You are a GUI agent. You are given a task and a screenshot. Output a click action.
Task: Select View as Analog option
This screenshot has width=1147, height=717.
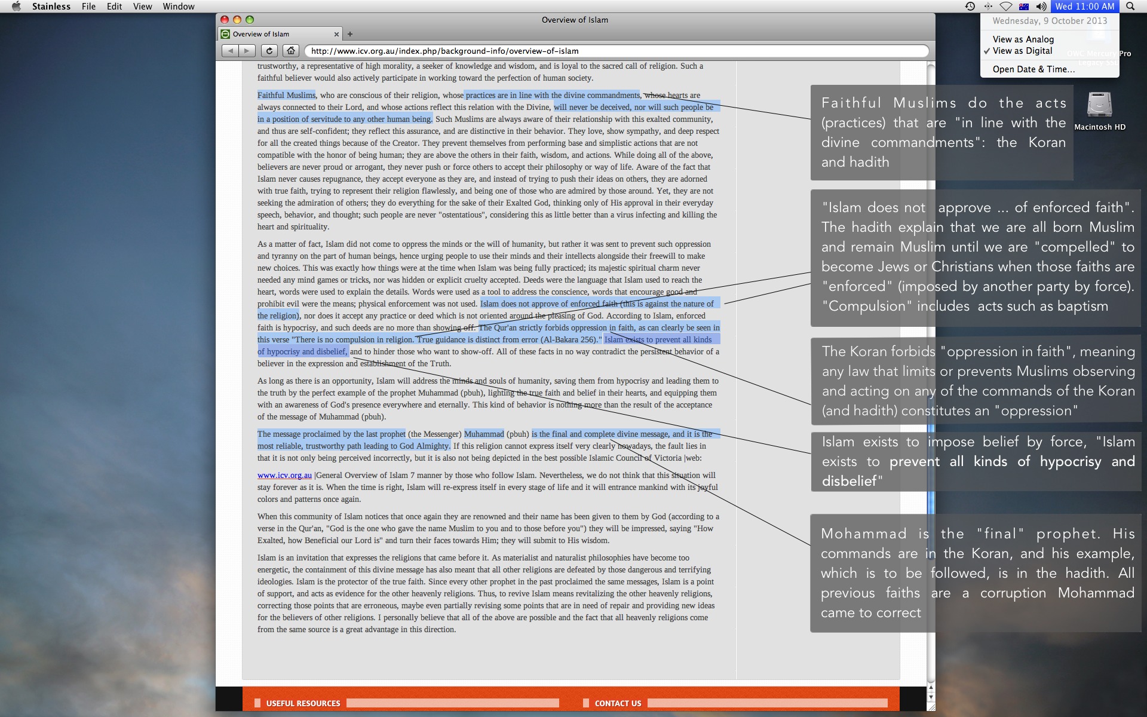[1050, 39]
